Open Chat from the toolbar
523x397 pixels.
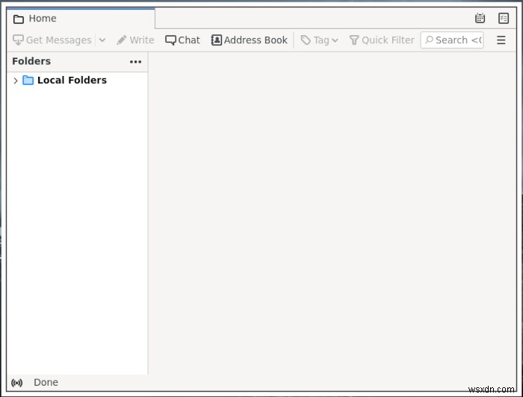182,40
